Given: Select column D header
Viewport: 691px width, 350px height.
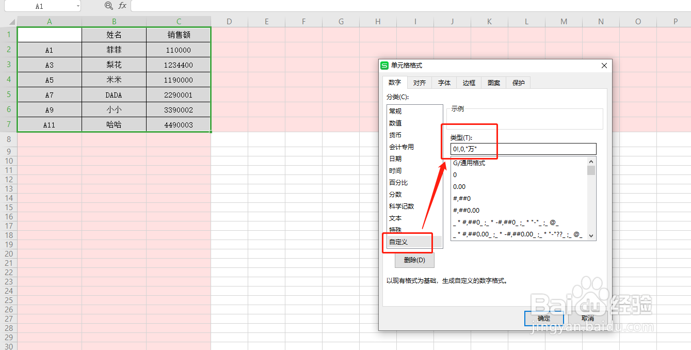Looking at the screenshot, I should tap(229, 21).
